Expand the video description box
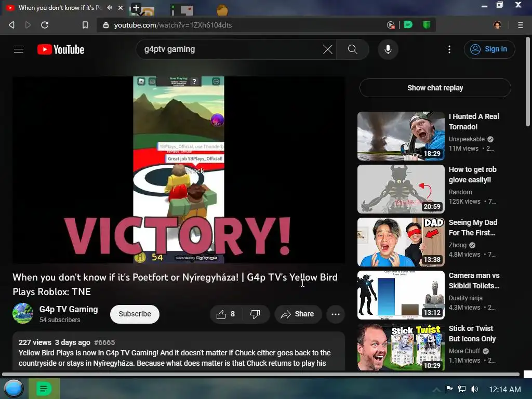 click(x=179, y=351)
